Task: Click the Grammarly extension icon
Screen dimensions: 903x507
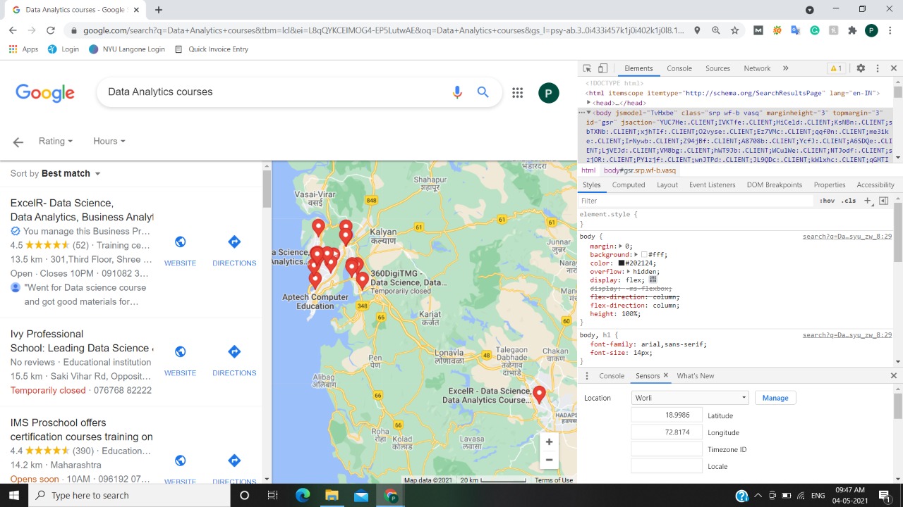Action: point(814,30)
